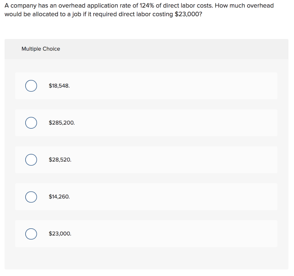Click the $285,200 answer text
Screen dimensions: 294x276
point(61,123)
